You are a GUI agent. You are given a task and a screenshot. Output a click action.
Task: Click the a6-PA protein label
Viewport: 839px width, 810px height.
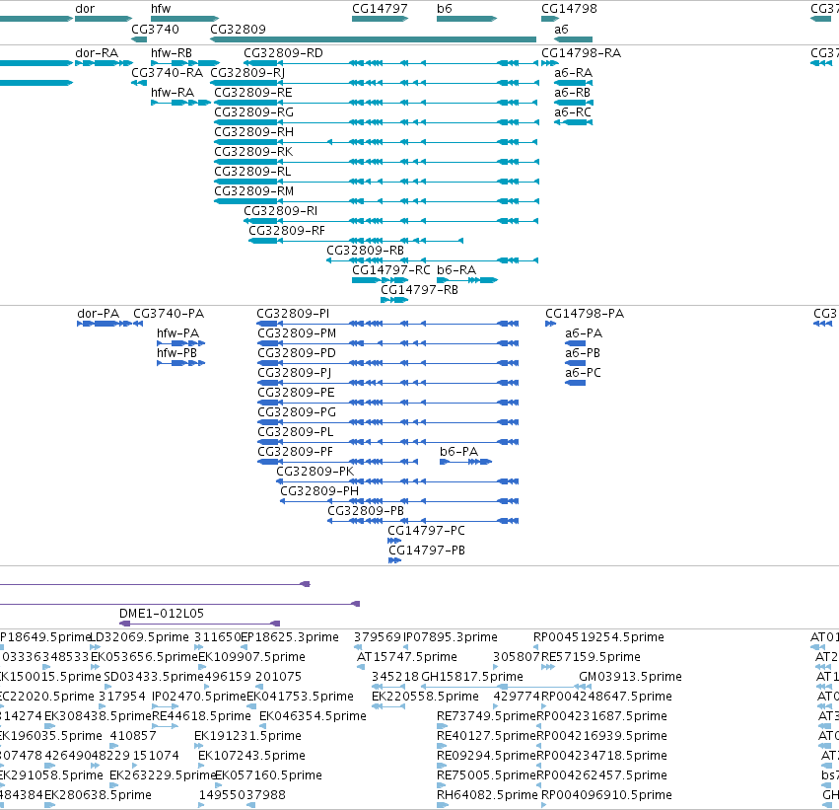click(x=584, y=333)
